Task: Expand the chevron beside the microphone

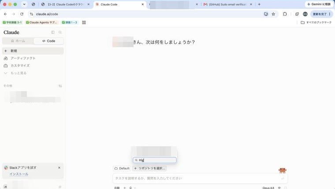Action: coord(135,188)
